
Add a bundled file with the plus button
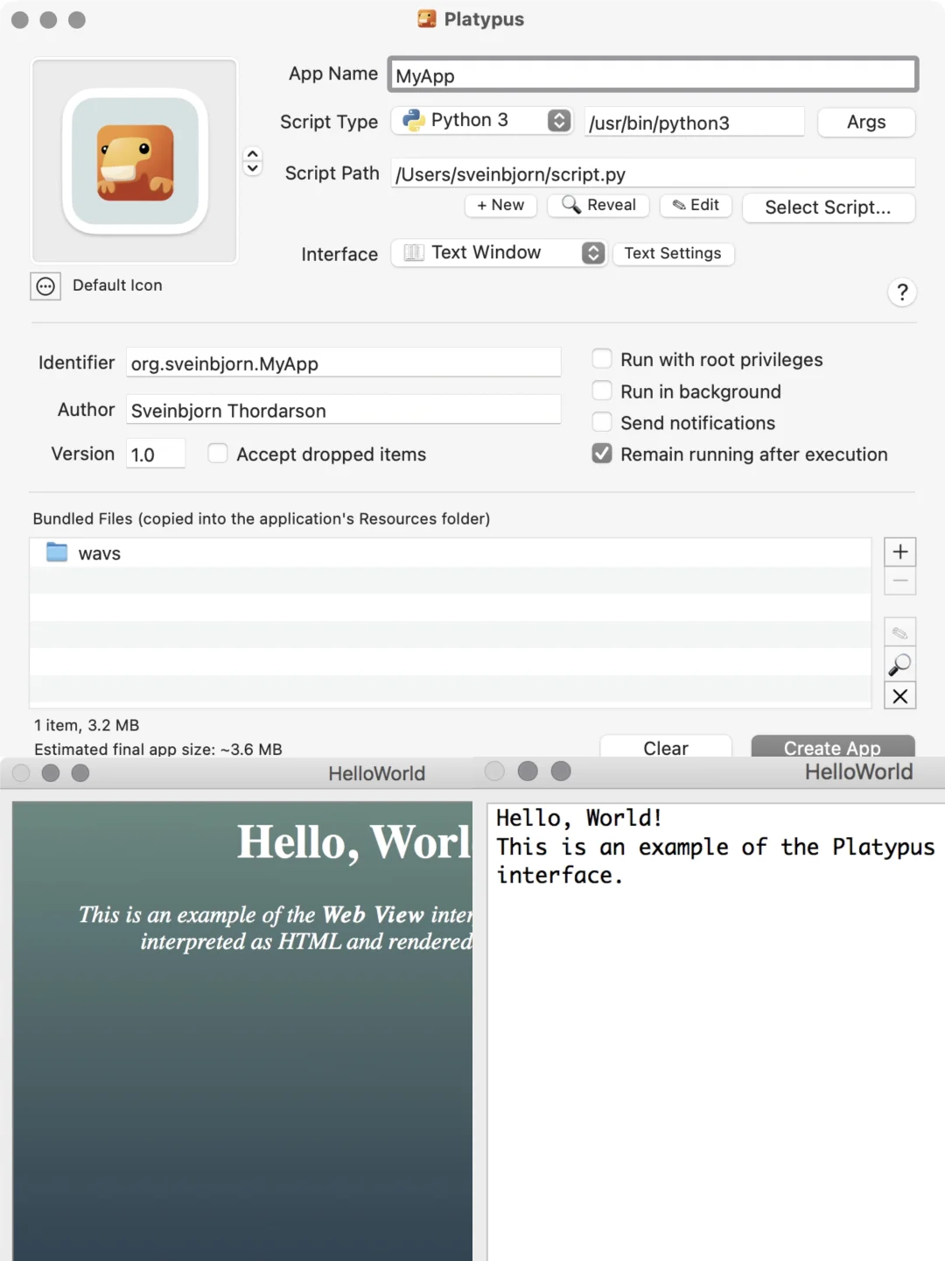click(x=900, y=552)
